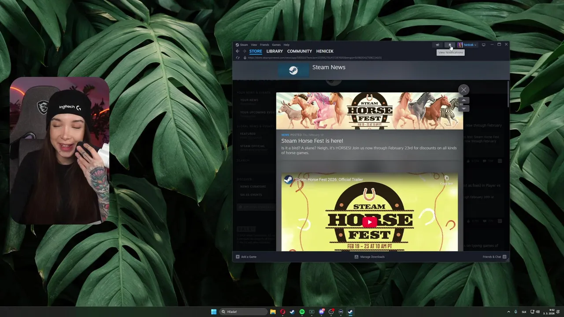Select Sales Events in dimmed sidebar

point(251,195)
